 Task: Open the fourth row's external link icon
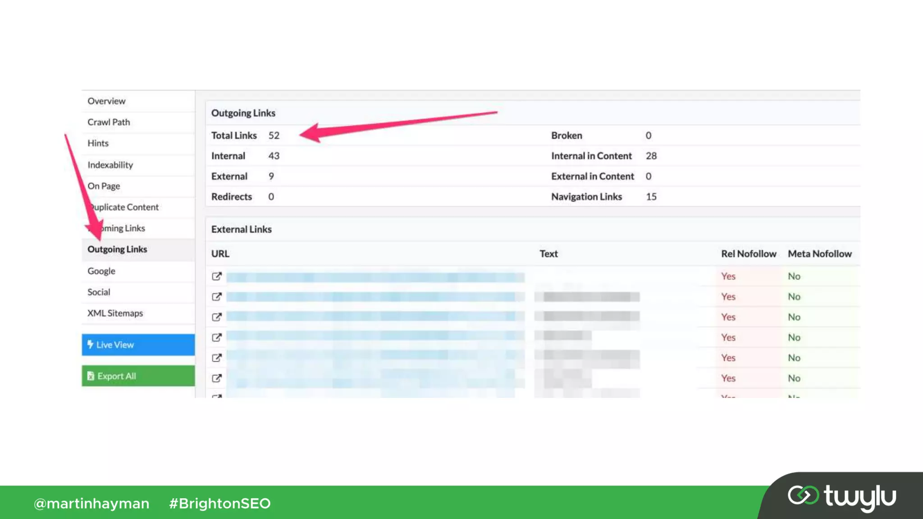coord(217,337)
